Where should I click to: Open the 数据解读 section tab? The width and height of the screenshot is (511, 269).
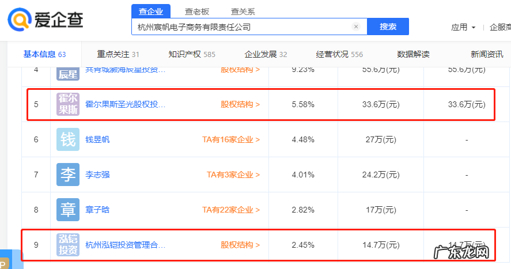coord(413,54)
